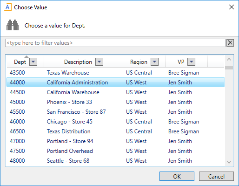This screenshot has width=239, height=186.
Task: Select the California Warehouse row
Action: coord(116,92)
